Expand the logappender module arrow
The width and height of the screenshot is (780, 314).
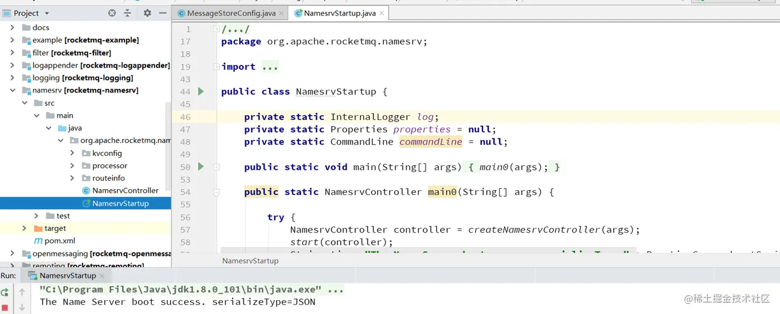click(12, 65)
